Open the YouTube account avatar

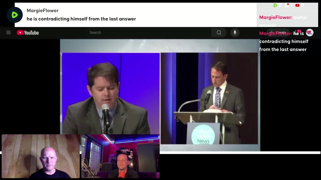310,32
